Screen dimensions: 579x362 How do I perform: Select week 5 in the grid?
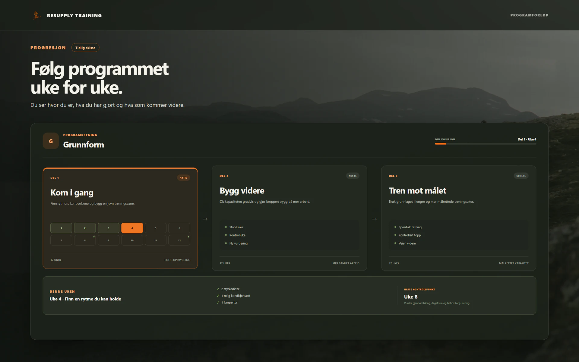pos(156,228)
